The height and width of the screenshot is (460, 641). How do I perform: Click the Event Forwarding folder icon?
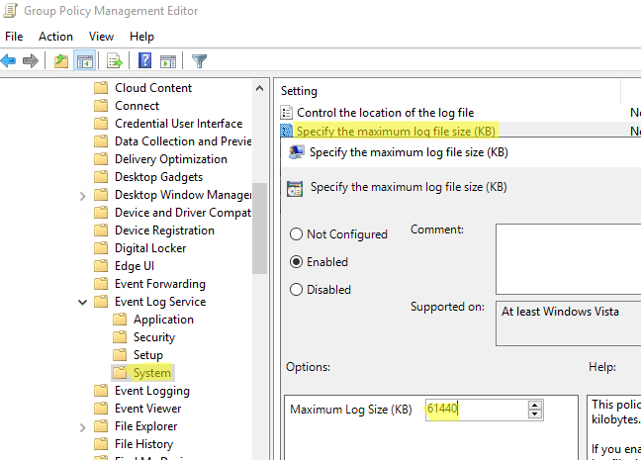(x=101, y=284)
